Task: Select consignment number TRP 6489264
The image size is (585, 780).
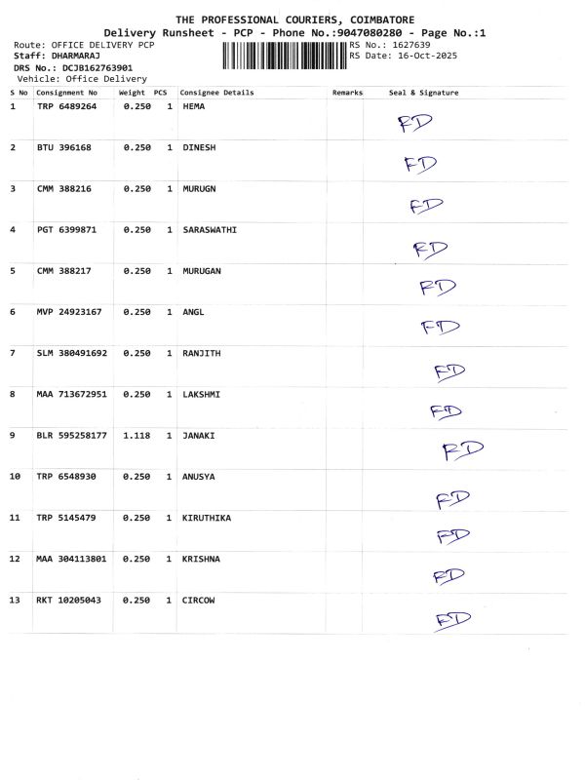Action: [66, 105]
